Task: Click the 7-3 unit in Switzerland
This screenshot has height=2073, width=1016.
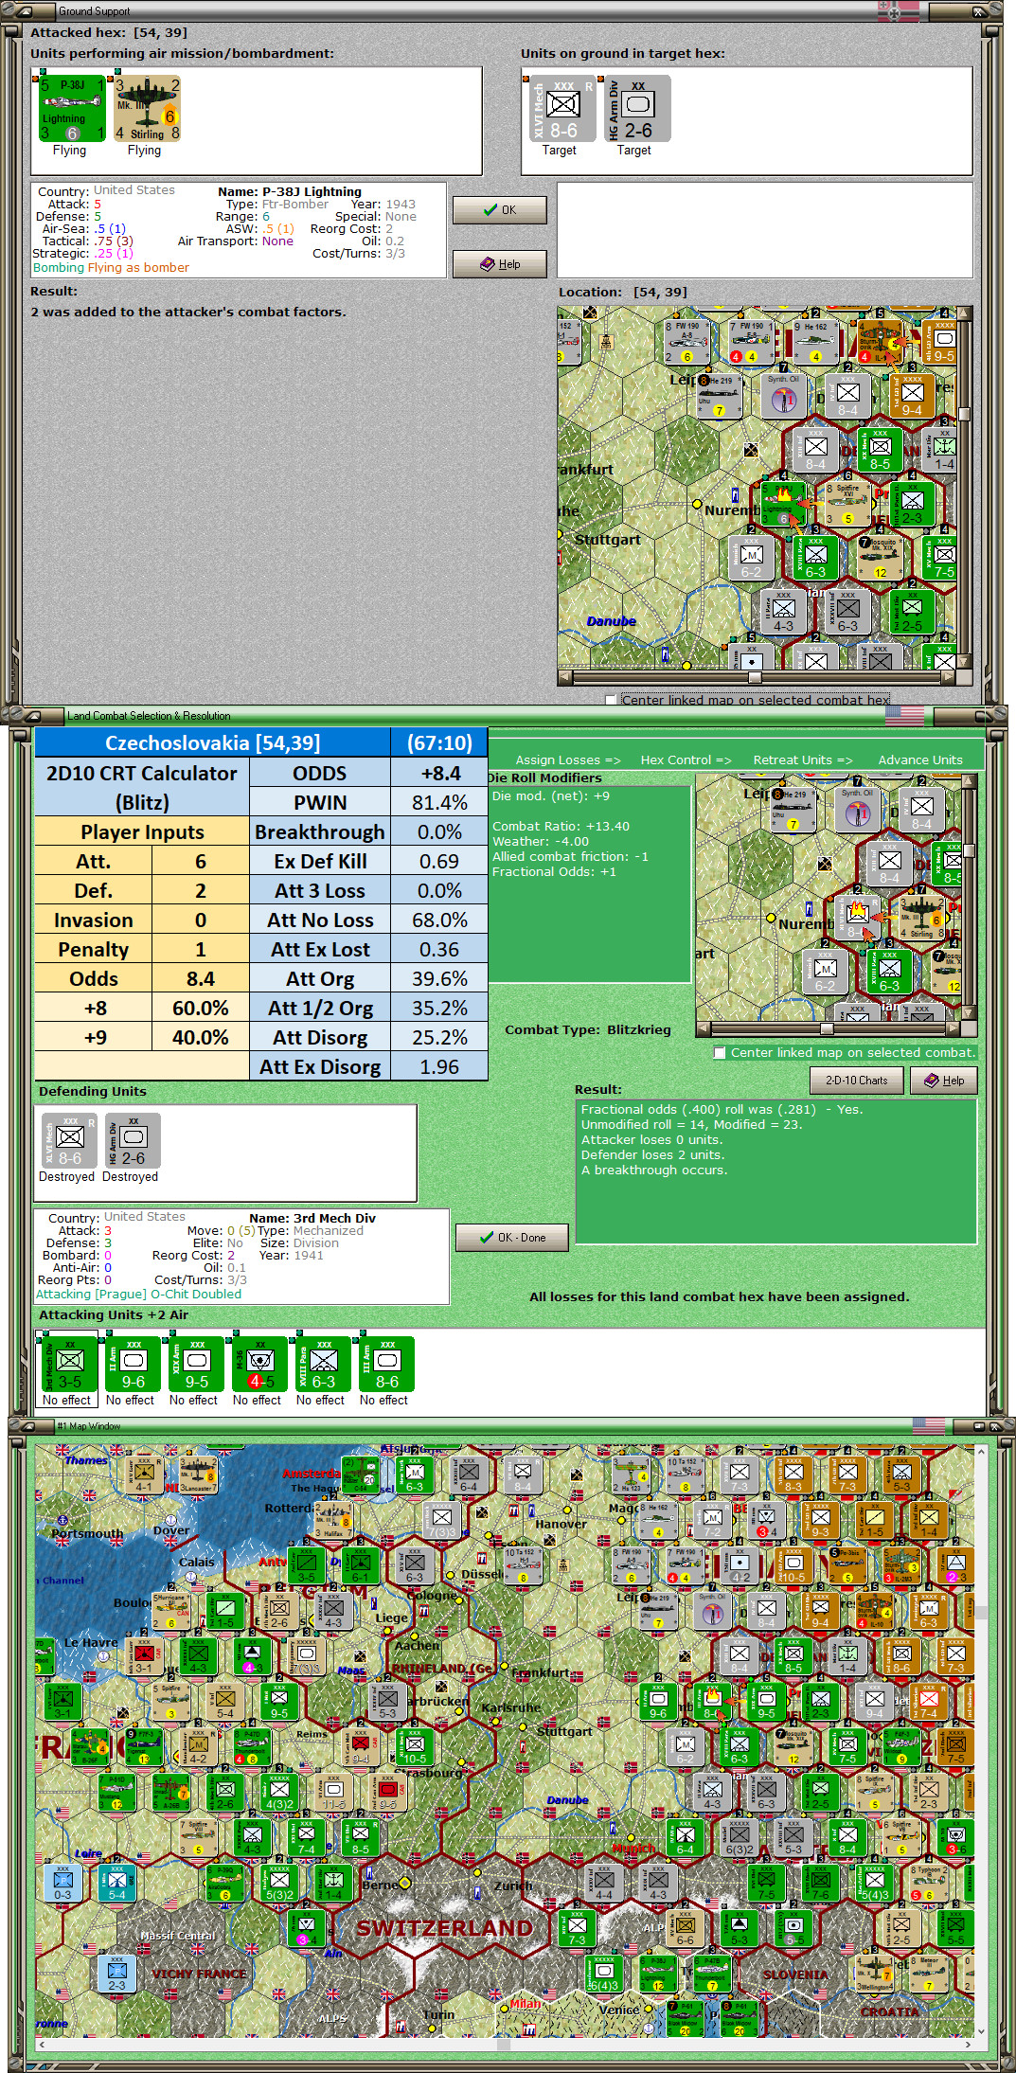Action: click(577, 1927)
